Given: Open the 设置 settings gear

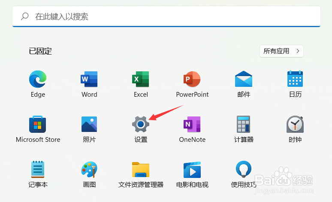Looking at the screenshot, I should pos(141,124).
